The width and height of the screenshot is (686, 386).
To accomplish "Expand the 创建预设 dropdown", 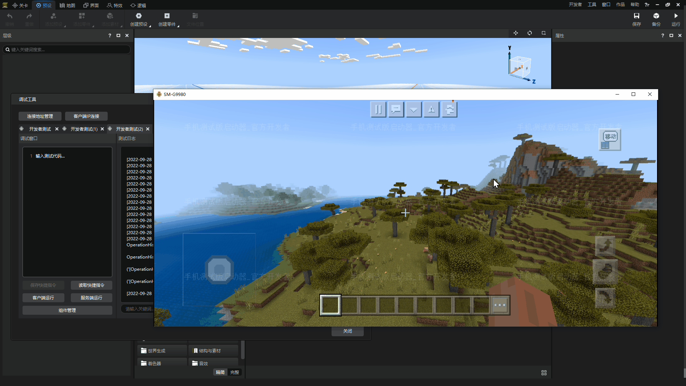I will [x=150, y=26].
